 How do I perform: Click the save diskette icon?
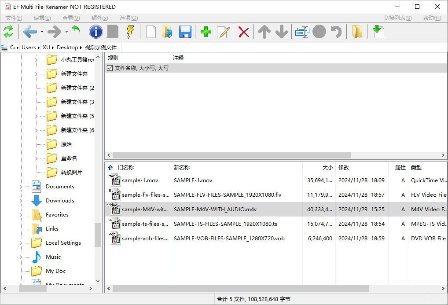tap(186, 31)
